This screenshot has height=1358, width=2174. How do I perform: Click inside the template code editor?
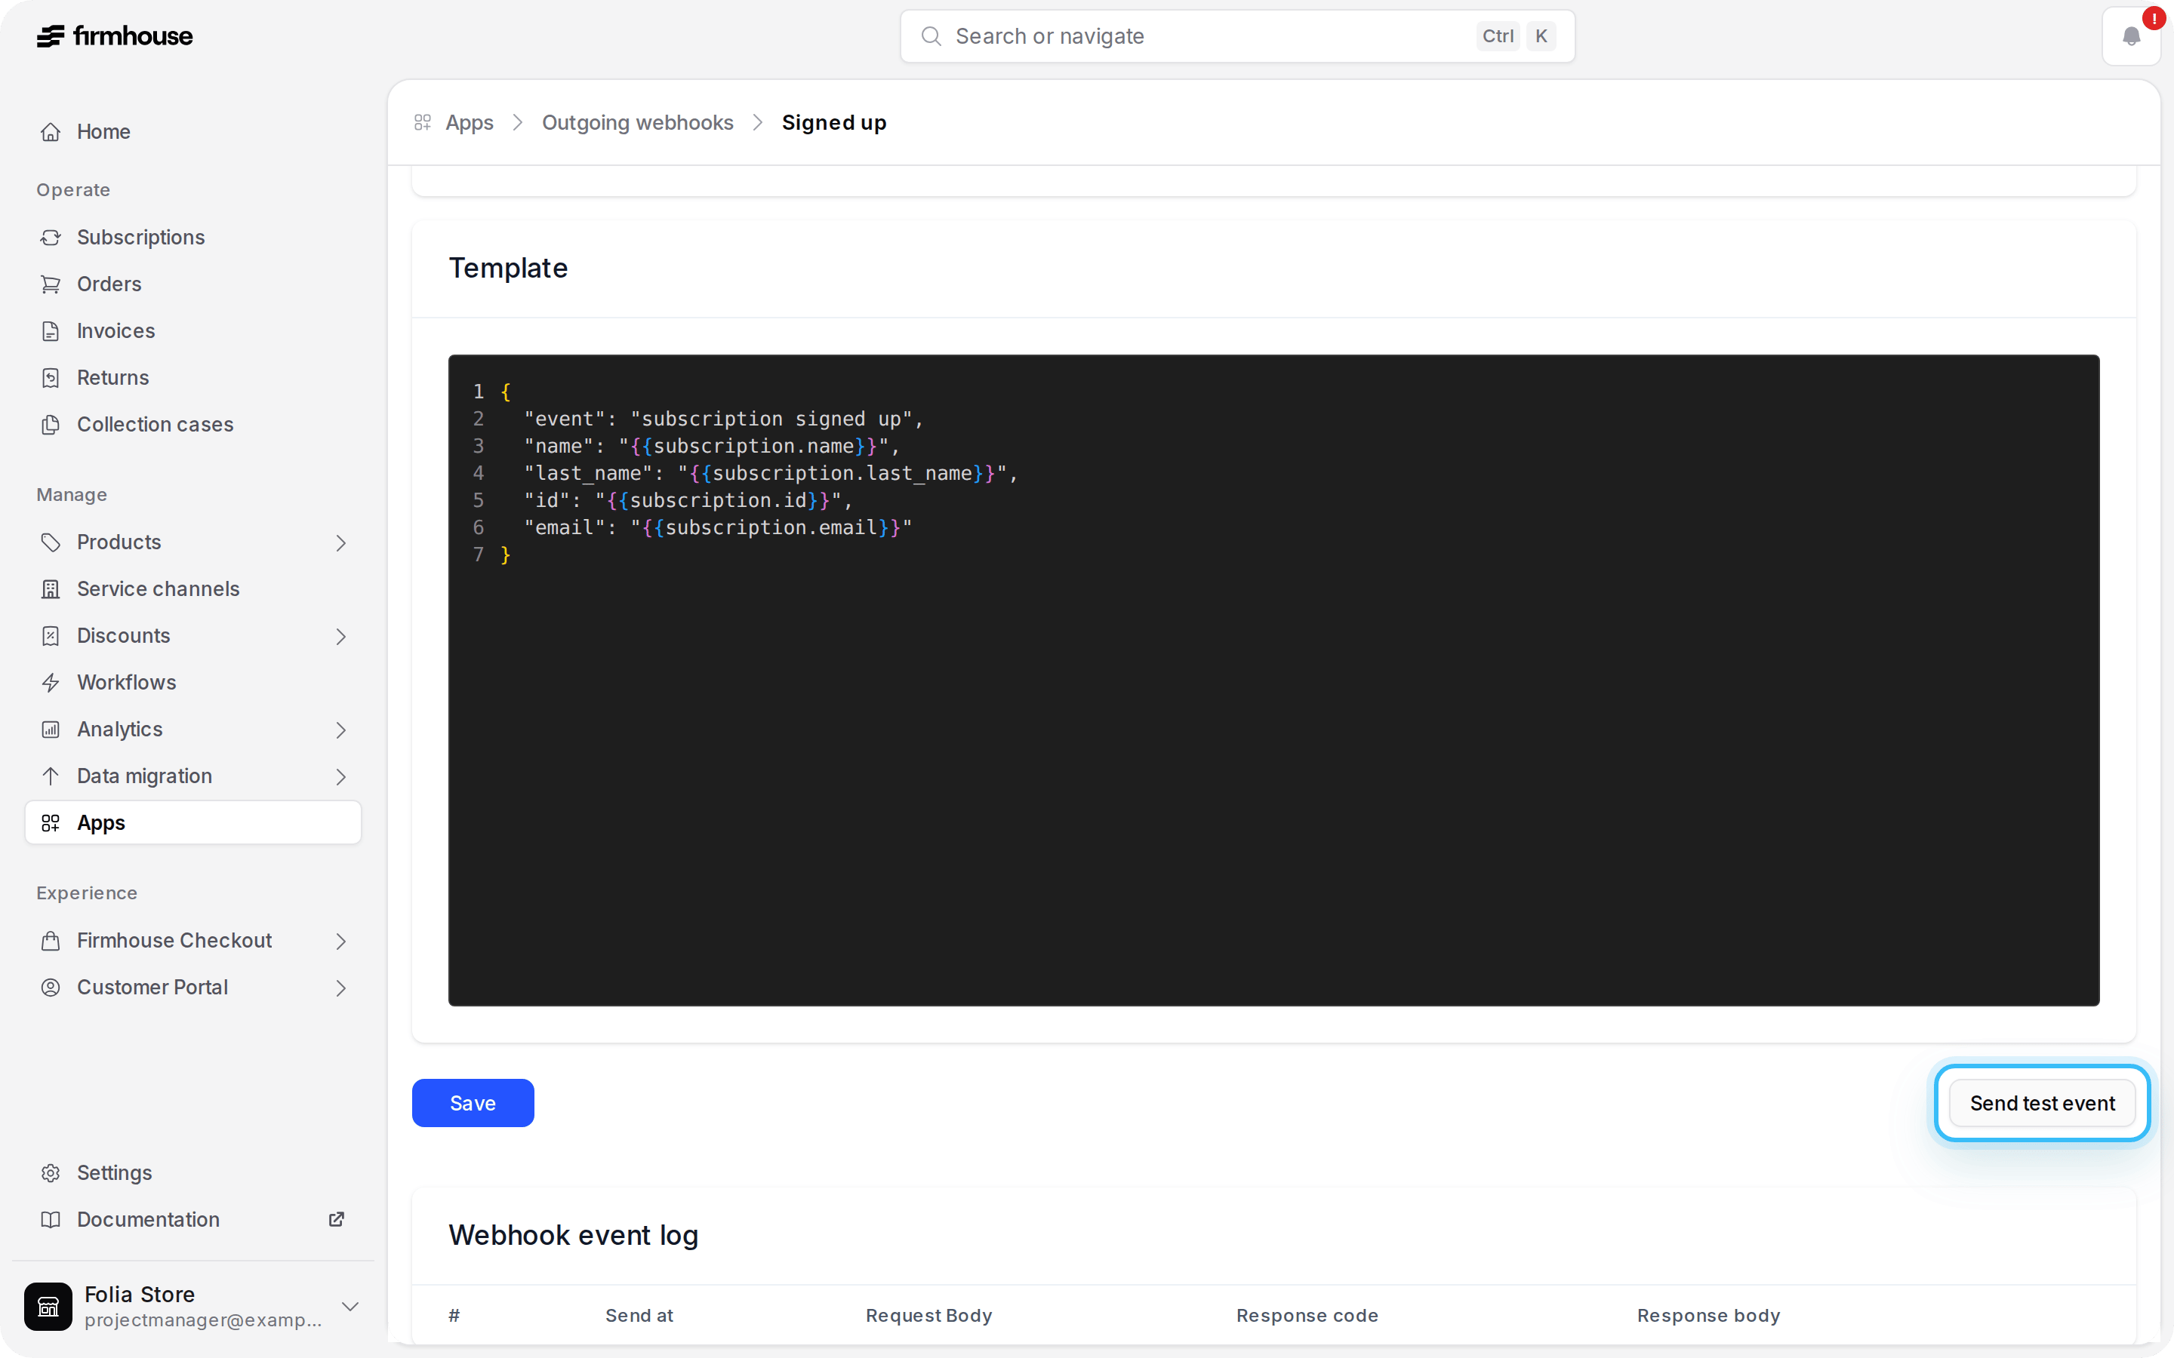point(1274,680)
